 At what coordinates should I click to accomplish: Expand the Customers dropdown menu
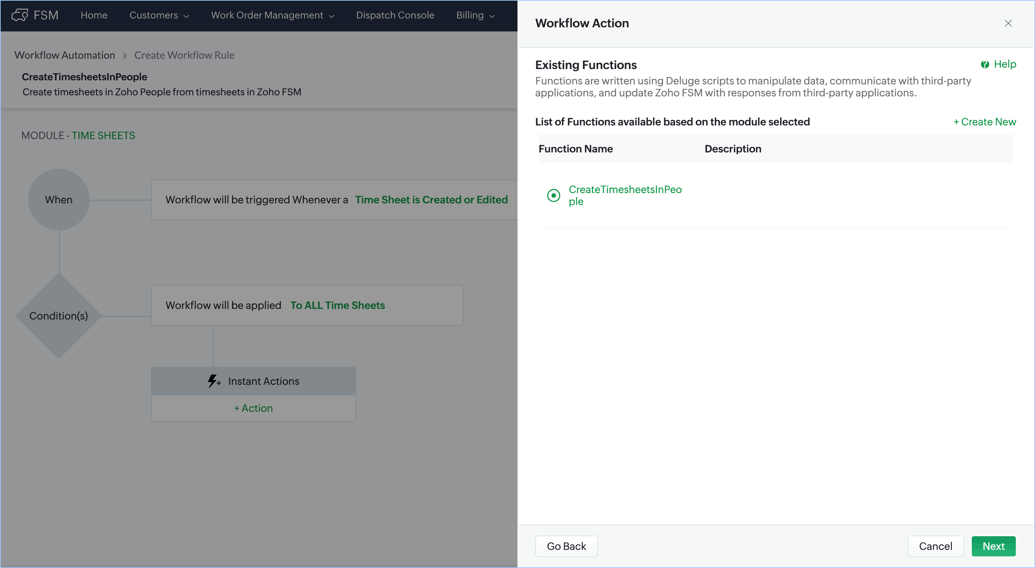[159, 15]
